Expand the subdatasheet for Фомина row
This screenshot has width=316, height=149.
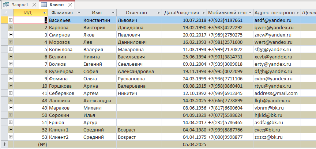(11, 78)
